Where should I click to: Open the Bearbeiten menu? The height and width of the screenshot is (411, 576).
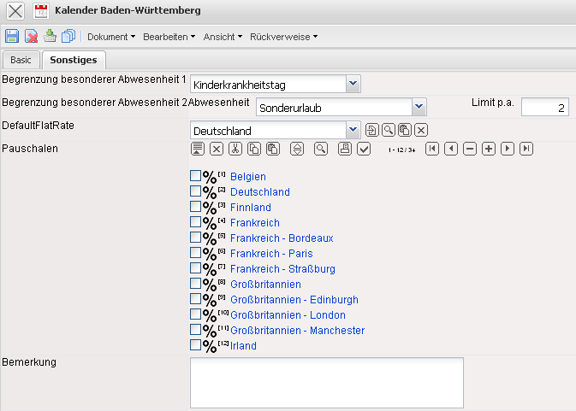169,37
